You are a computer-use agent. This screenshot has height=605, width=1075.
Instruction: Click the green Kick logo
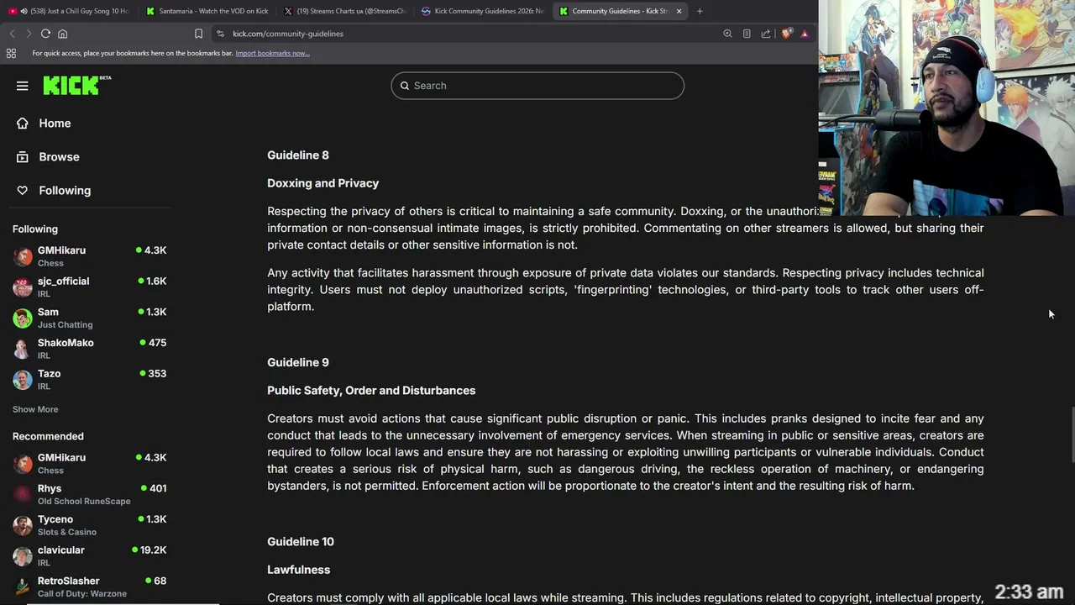76,85
